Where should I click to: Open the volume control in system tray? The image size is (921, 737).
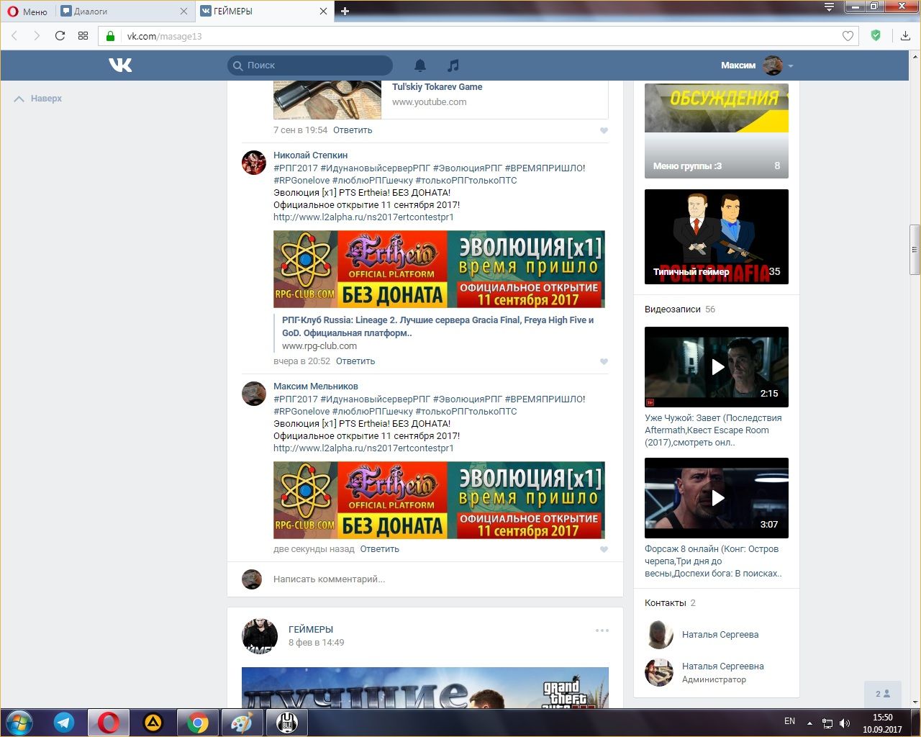(845, 723)
